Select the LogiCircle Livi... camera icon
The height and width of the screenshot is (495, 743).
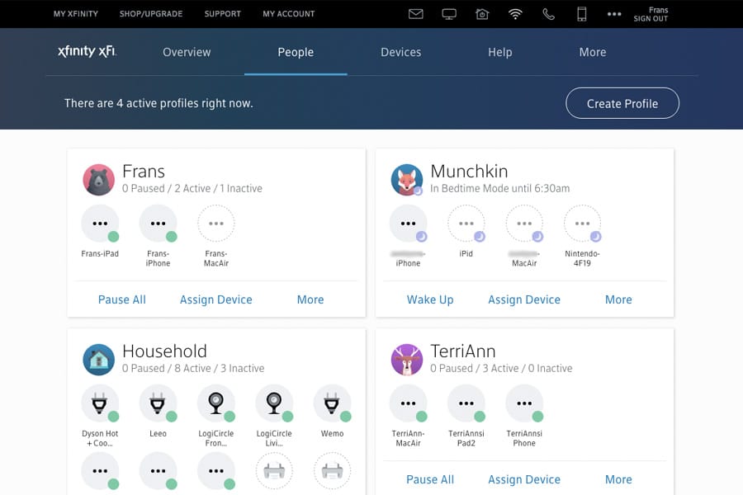tap(274, 403)
